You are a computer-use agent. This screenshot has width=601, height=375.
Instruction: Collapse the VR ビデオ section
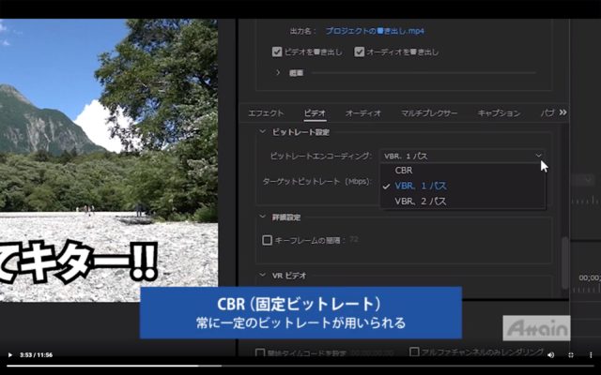(x=263, y=275)
